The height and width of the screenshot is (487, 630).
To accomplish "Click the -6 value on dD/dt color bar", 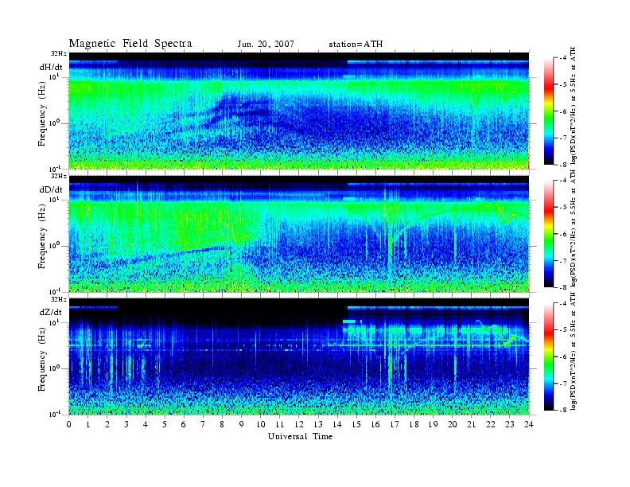I will tap(563, 234).
